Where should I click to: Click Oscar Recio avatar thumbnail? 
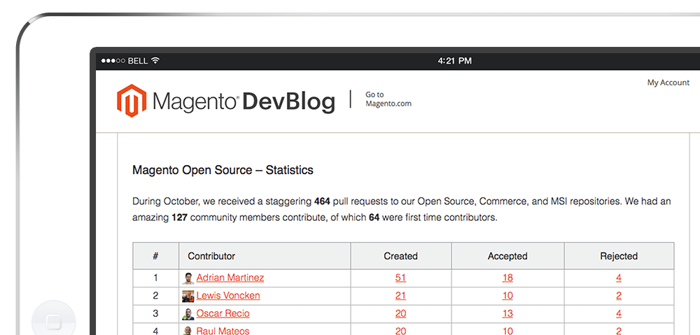click(188, 314)
